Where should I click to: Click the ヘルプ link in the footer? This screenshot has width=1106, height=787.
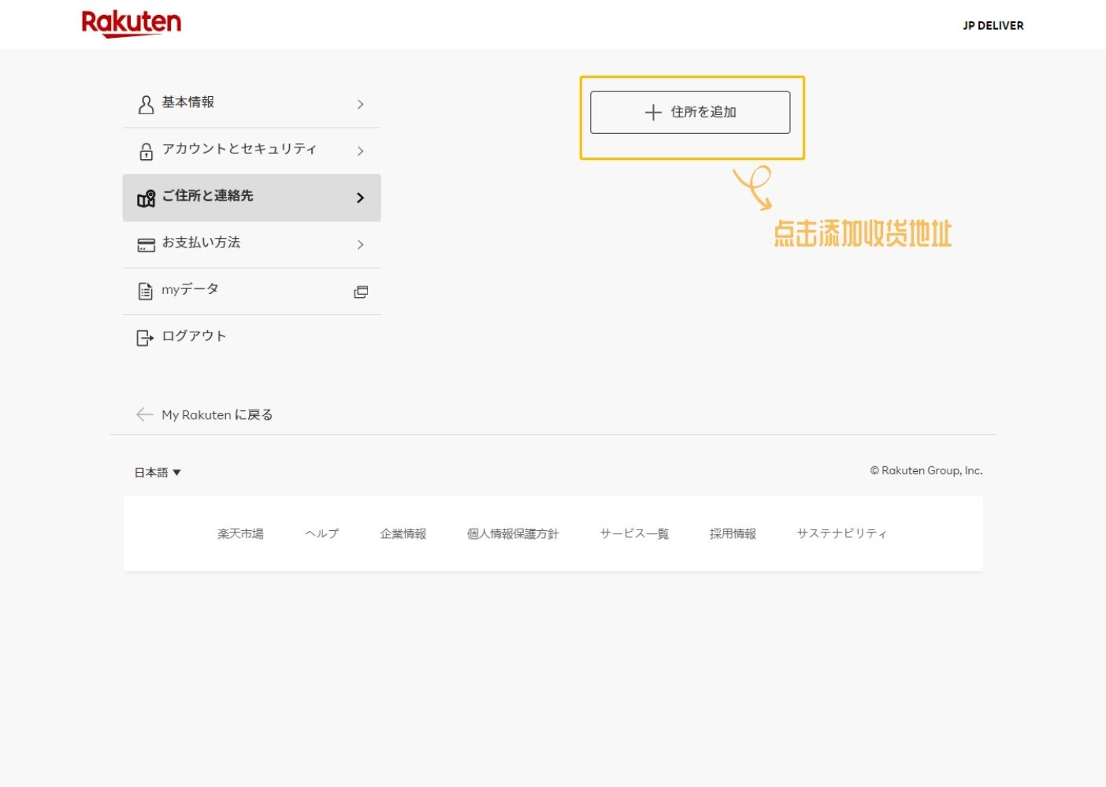coord(321,533)
